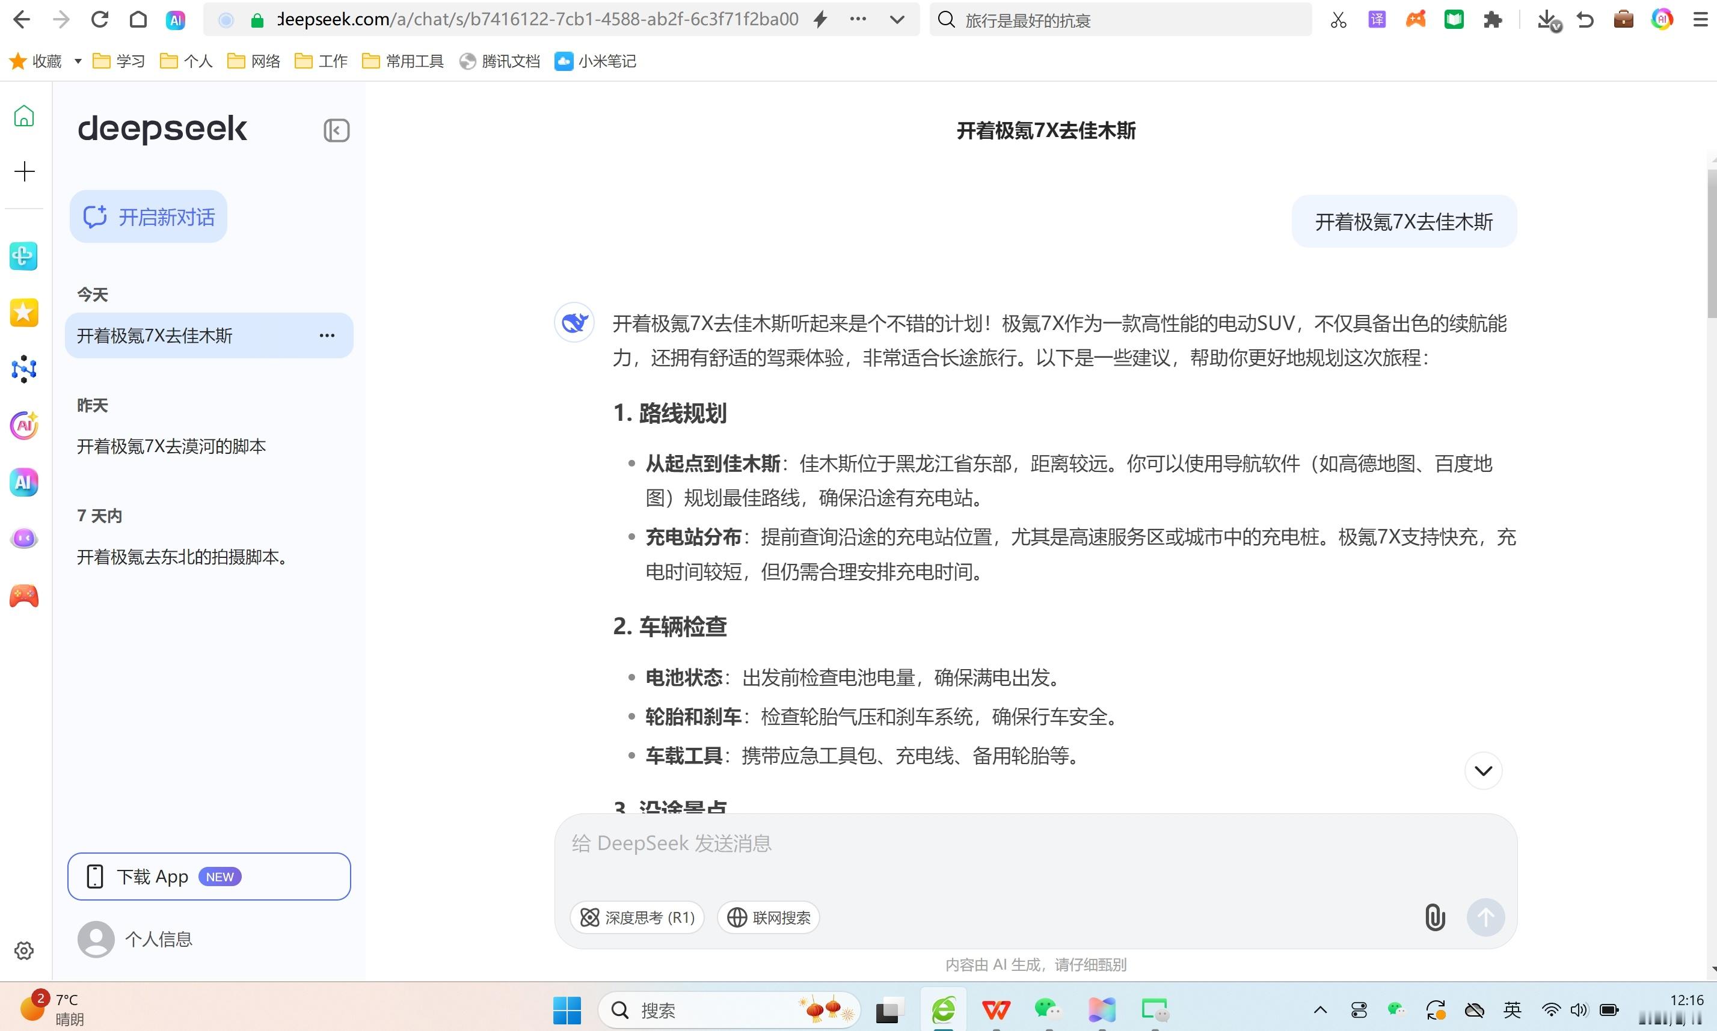Open the 常用工具 bookmark folder
This screenshot has height=1031, width=1717.
(x=403, y=61)
